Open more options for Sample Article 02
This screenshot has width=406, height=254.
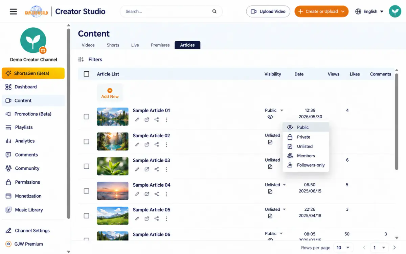tap(166, 145)
